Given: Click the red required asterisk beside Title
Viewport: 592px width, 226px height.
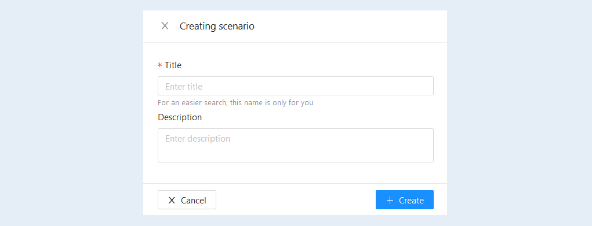Looking at the screenshot, I should point(159,65).
